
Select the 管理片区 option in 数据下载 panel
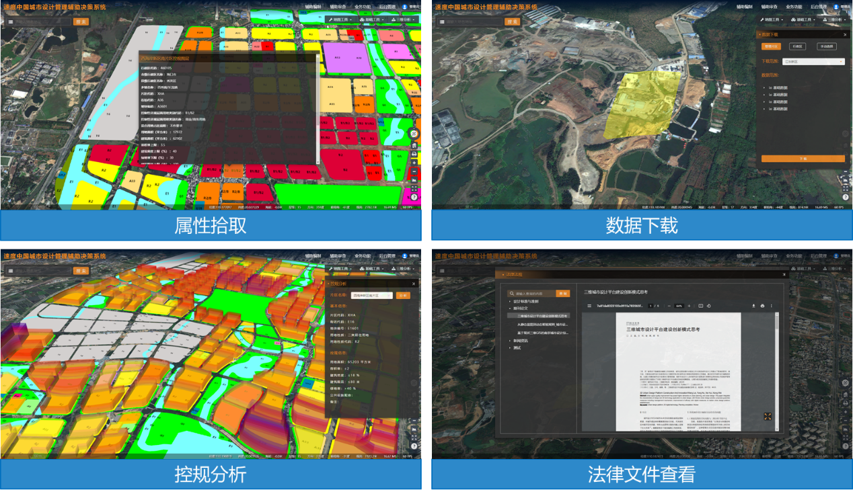pyautogui.click(x=771, y=46)
